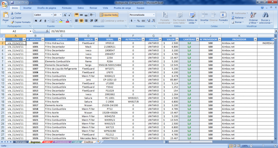Click Combinar y centrar
This screenshot has height=148, width=278.
point(113,21)
